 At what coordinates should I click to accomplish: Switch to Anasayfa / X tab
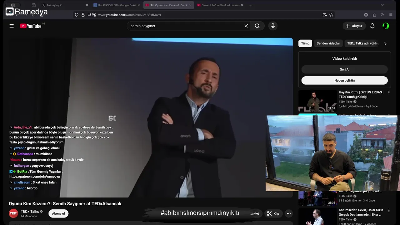(x=64, y=5)
